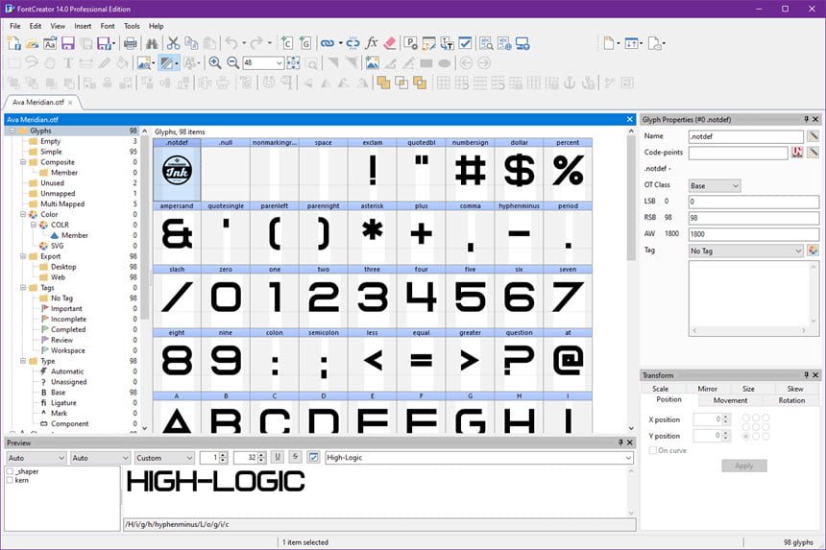Close the Preview panel
826x550 pixels.
[629, 442]
